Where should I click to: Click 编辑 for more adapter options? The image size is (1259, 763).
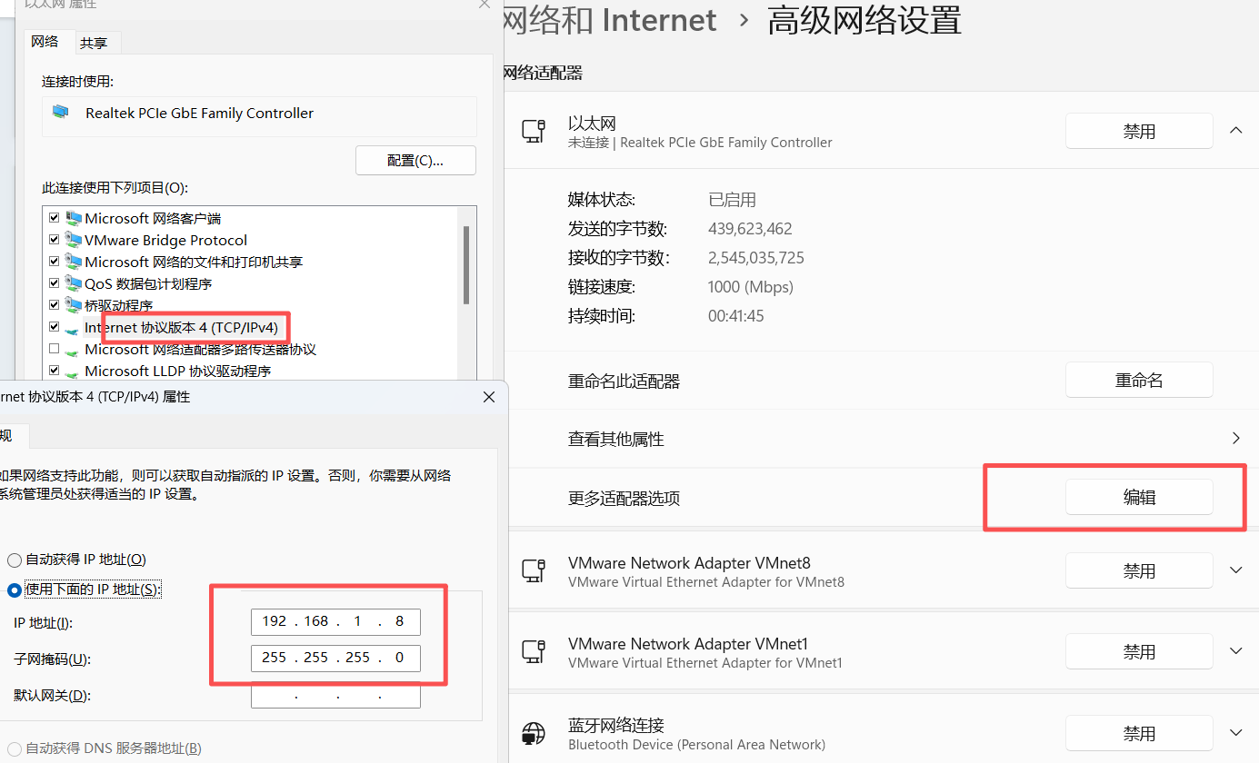tap(1138, 498)
